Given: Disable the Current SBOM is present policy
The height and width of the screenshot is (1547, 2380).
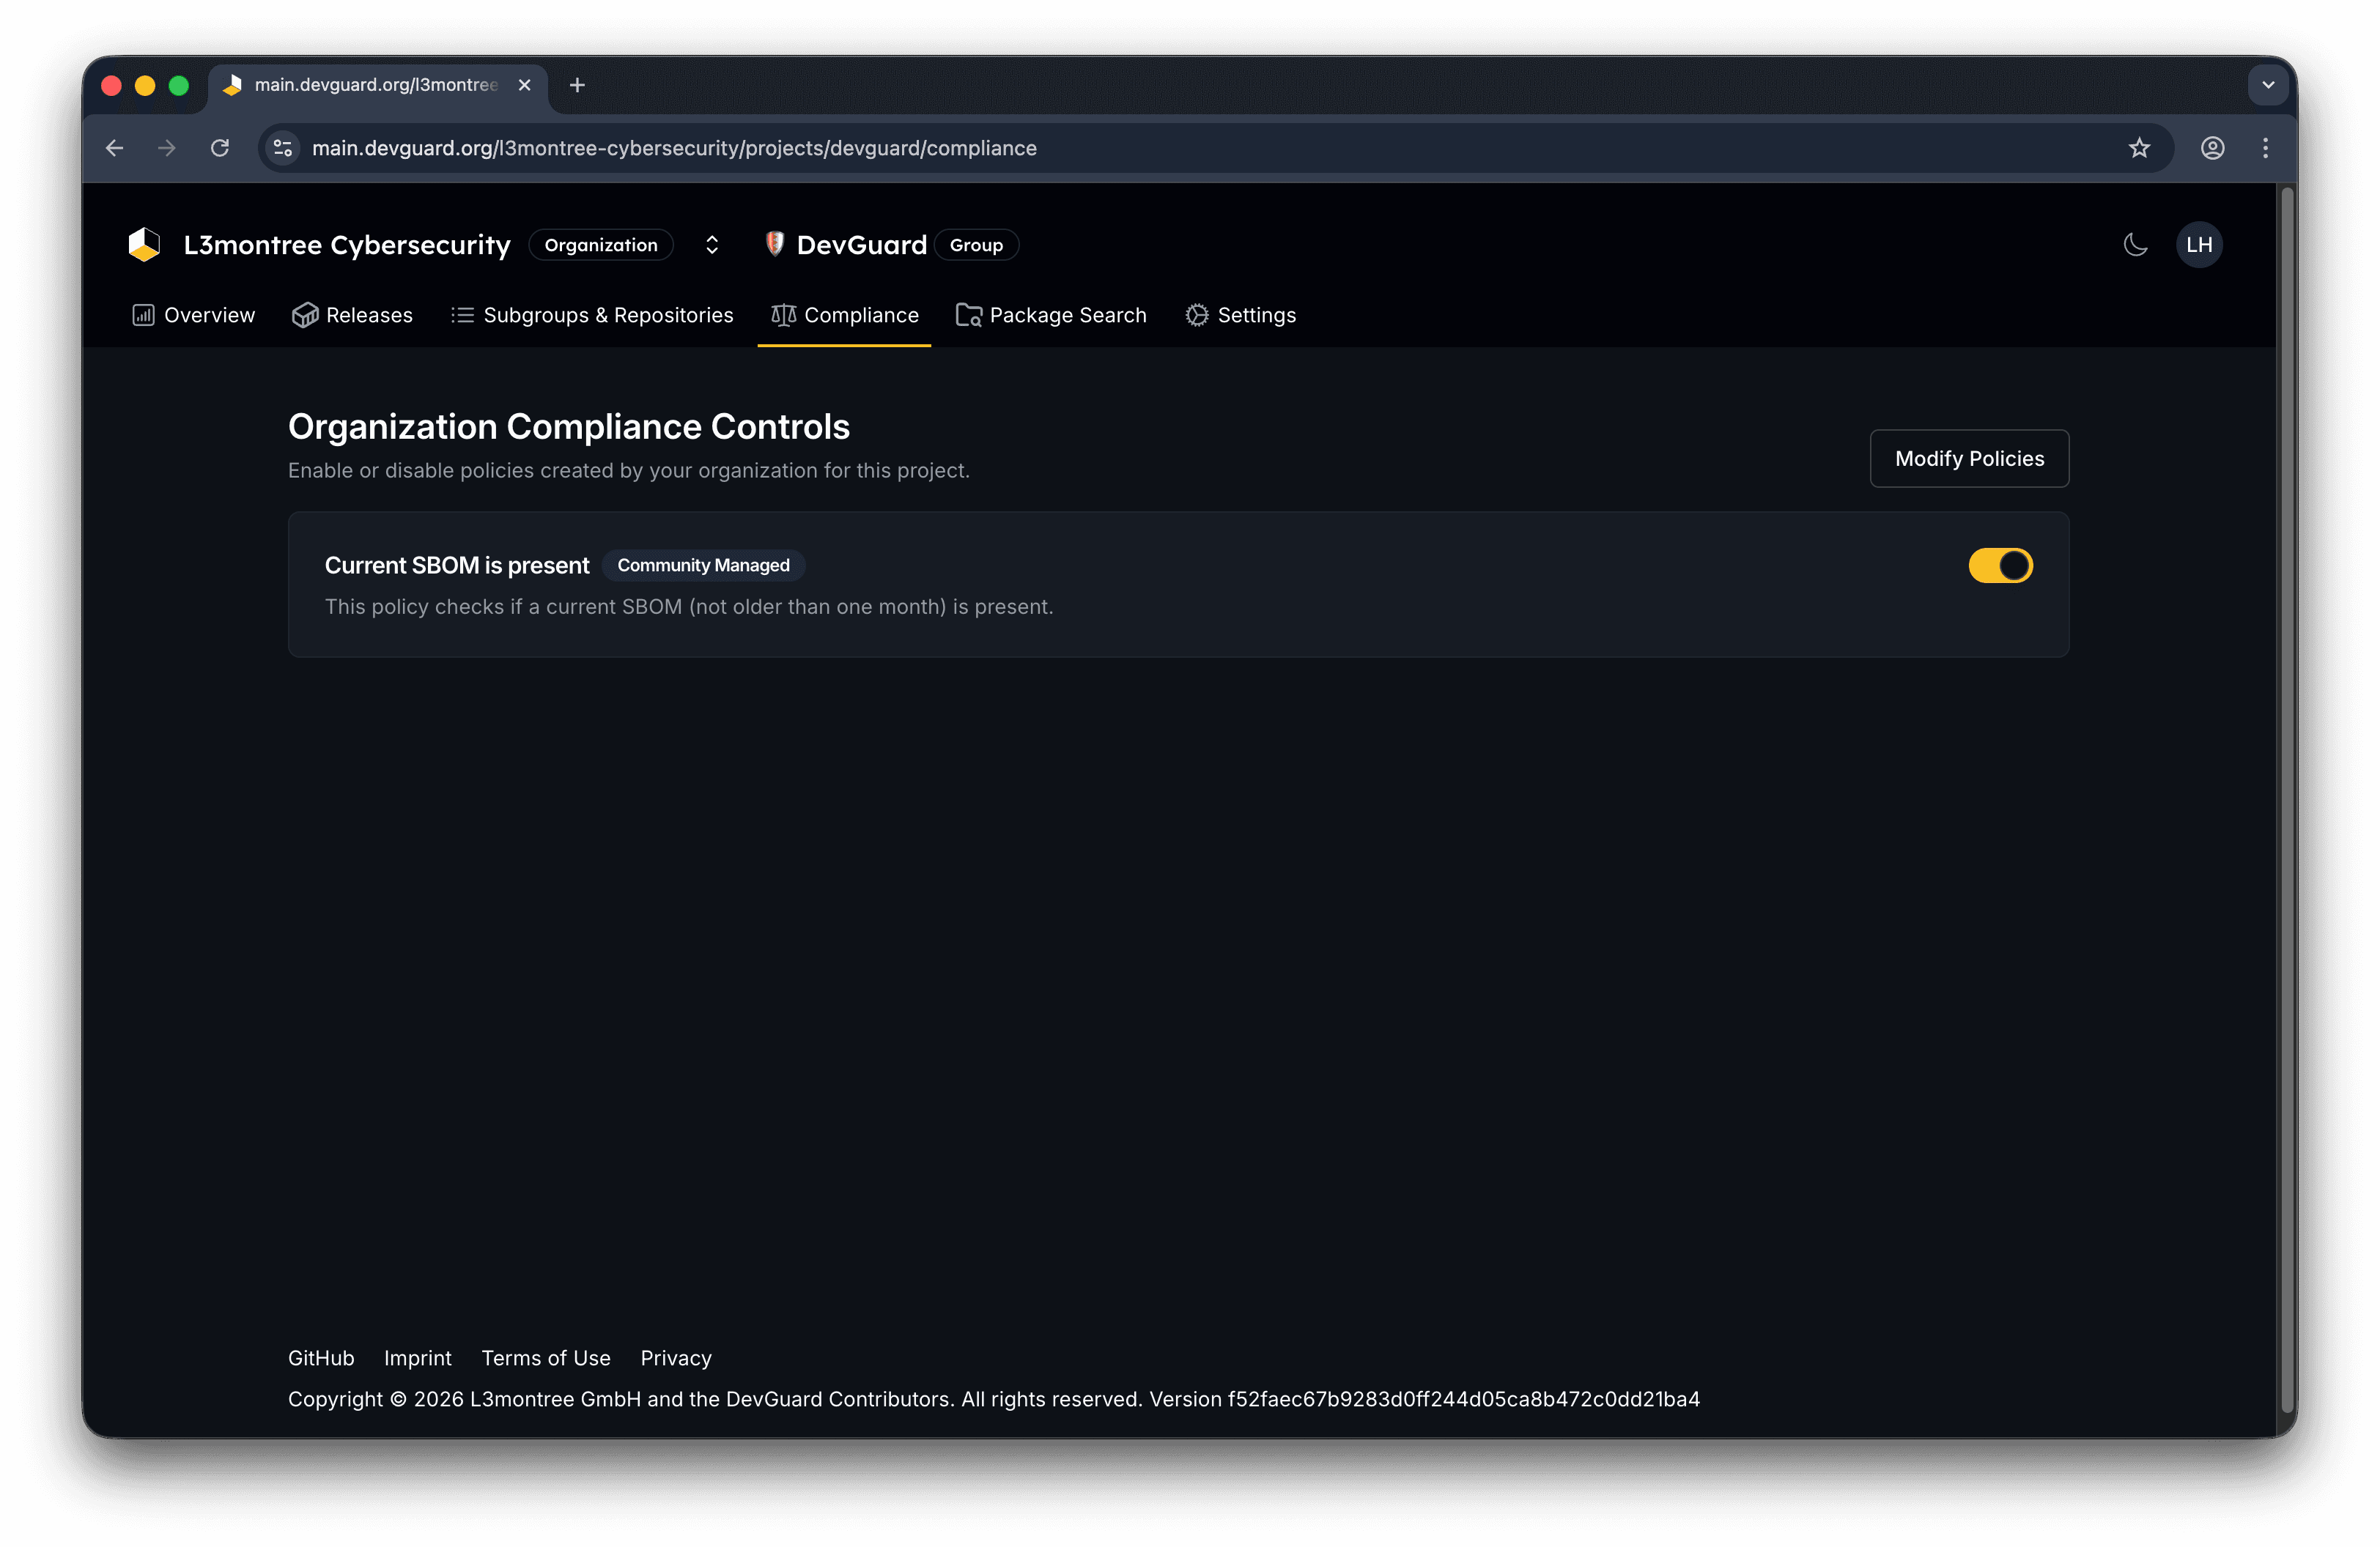Looking at the screenshot, I should [x=2000, y=565].
